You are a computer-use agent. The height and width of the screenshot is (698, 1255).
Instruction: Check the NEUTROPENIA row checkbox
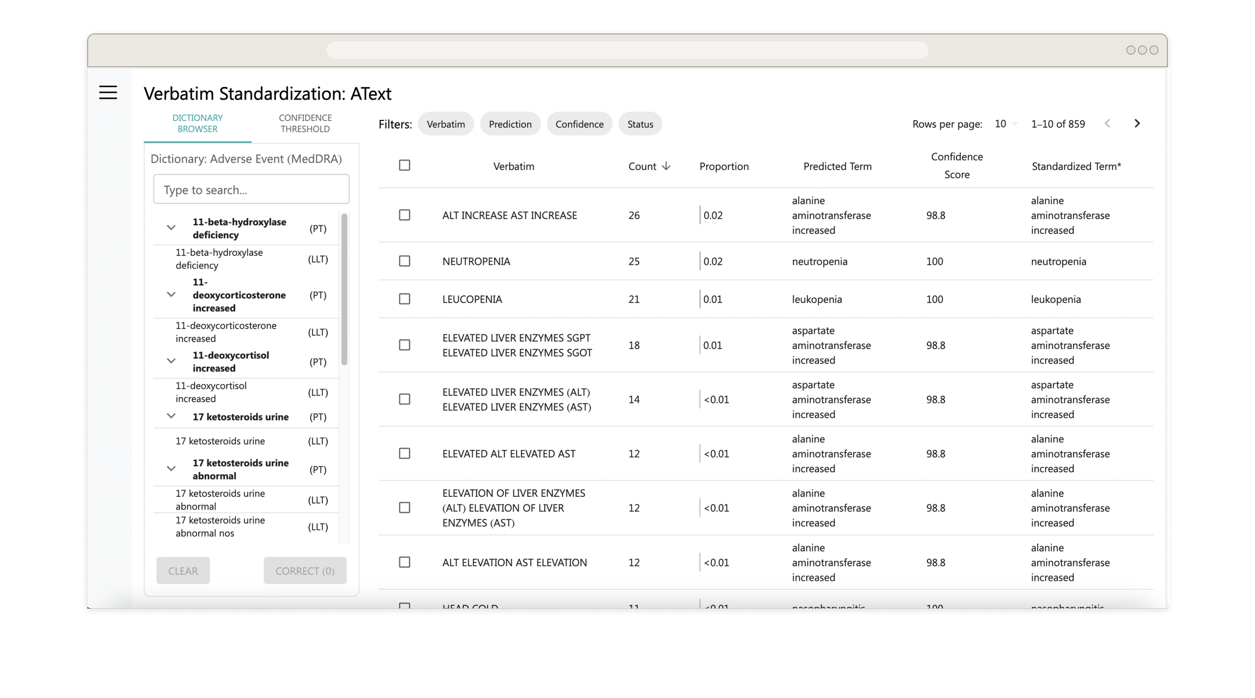(404, 261)
